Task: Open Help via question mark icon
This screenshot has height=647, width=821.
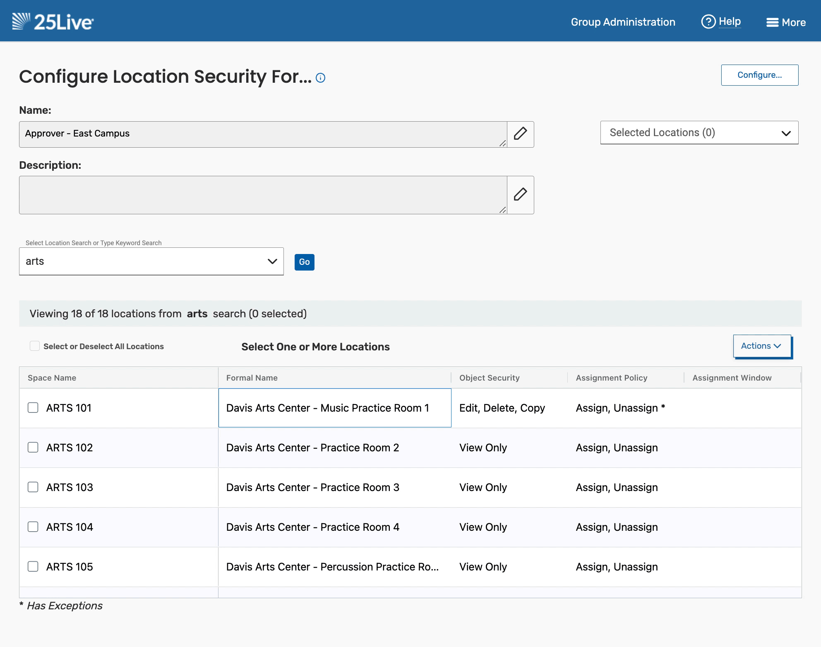Action: click(x=708, y=22)
